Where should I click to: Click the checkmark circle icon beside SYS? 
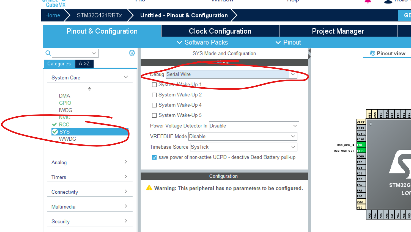[55, 132]
